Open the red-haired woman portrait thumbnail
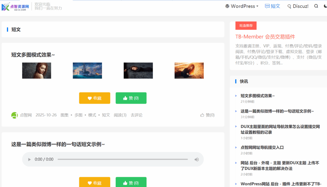 click(36, 71)
